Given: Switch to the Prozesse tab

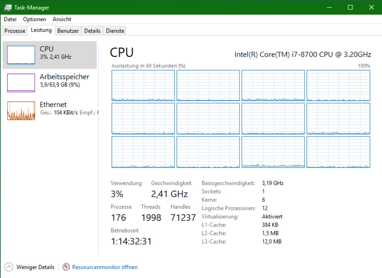Looking at the screenshot, I should [15, 31].
